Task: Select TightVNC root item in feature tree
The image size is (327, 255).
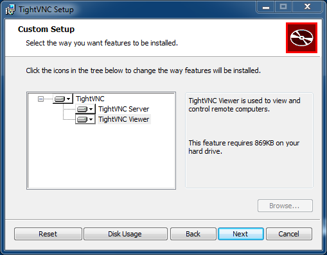Action: (90, 99)
